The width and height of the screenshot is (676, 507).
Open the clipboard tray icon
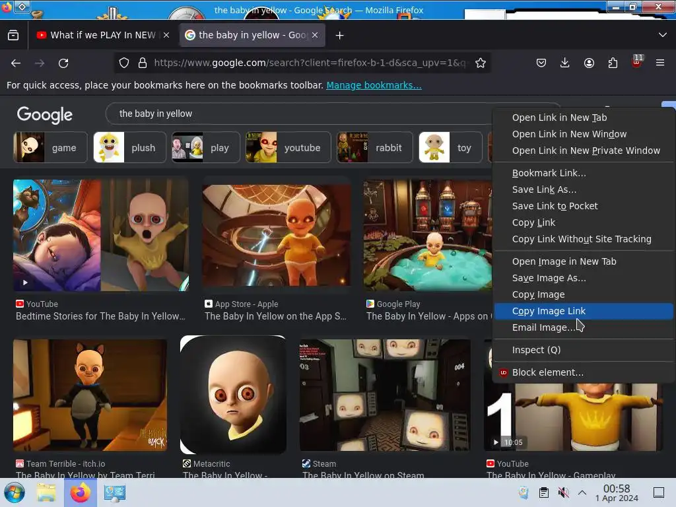544,492
